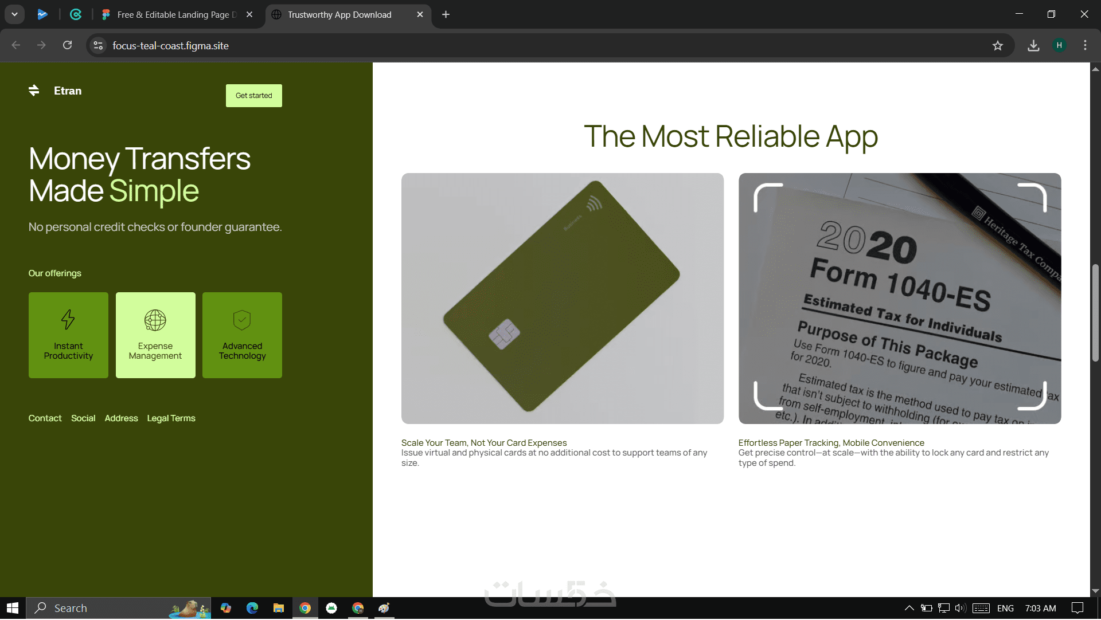Image resolution: width=1101 pixels, height=620 pixels.
Task: Select the Instant Productivity lightning card
Action: click(x=68, y=335)
